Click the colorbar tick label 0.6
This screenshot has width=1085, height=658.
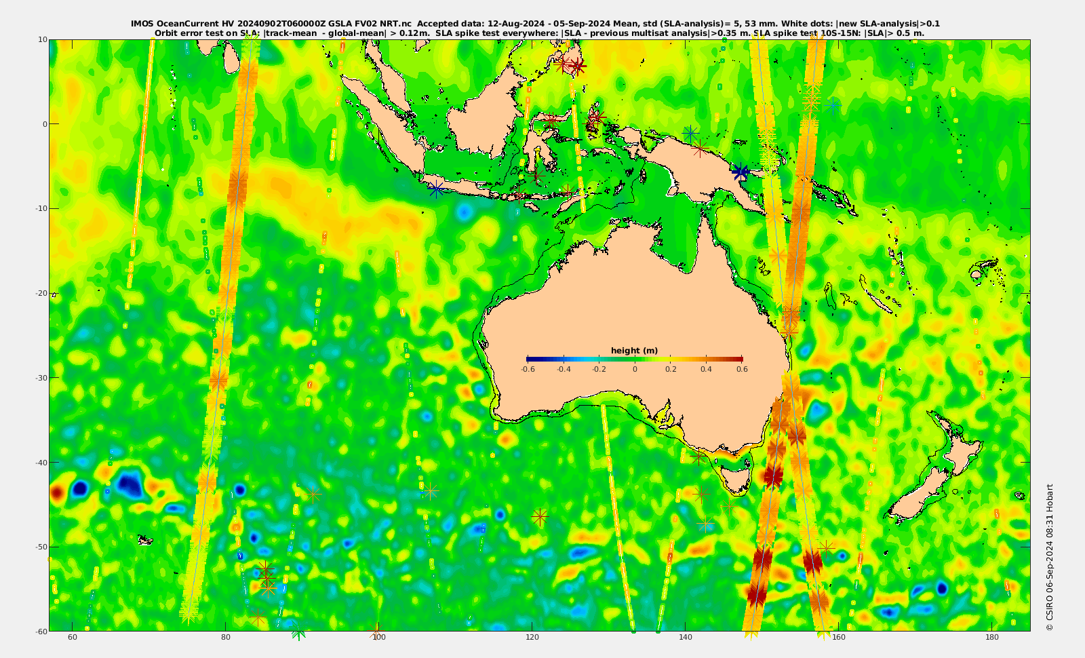[x=742, y=370]
